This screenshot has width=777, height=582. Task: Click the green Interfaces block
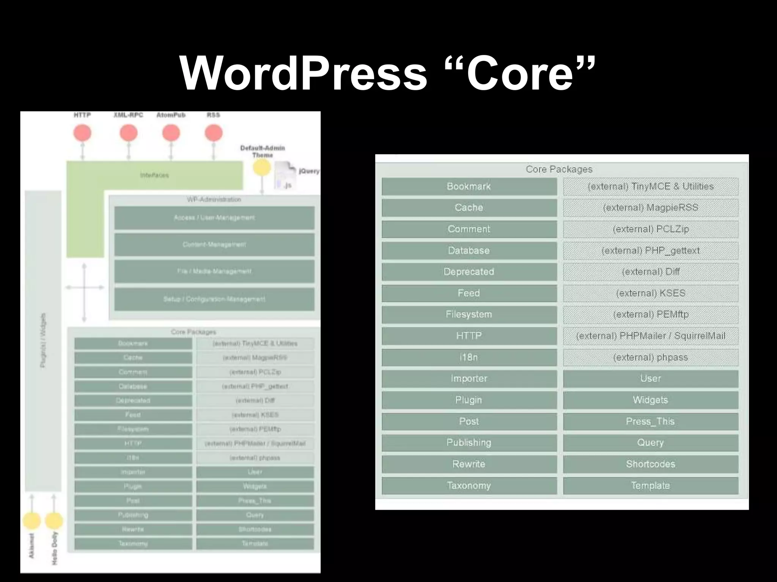[154, 175]
